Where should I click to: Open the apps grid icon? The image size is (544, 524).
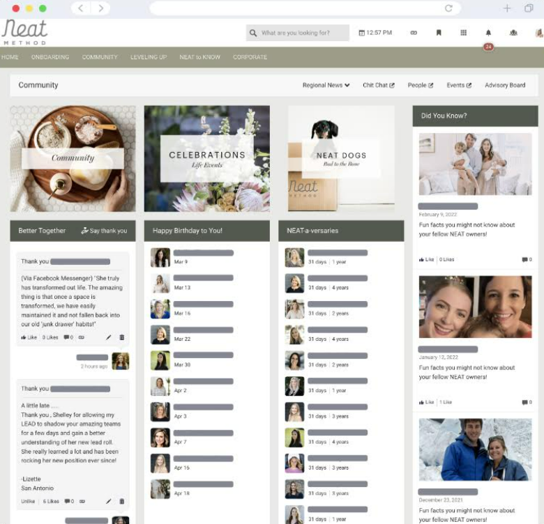tap(463, 33)
